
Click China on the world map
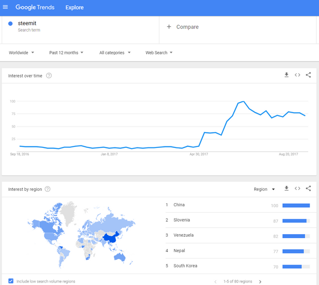point(111,238)
